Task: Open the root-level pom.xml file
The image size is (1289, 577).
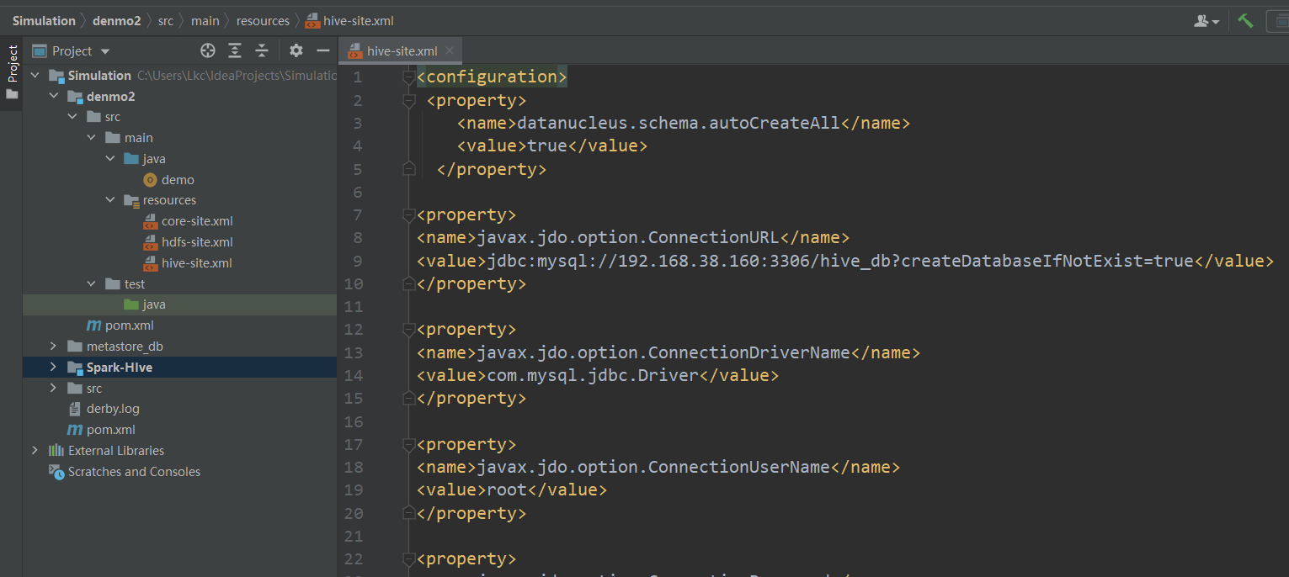Action: (x=110, y=429)
